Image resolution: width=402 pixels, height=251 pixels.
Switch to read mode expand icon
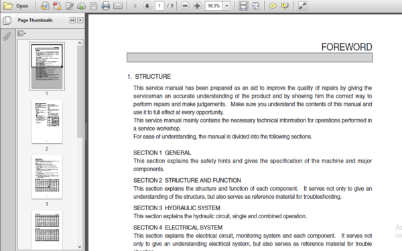(x=302, y=5)
